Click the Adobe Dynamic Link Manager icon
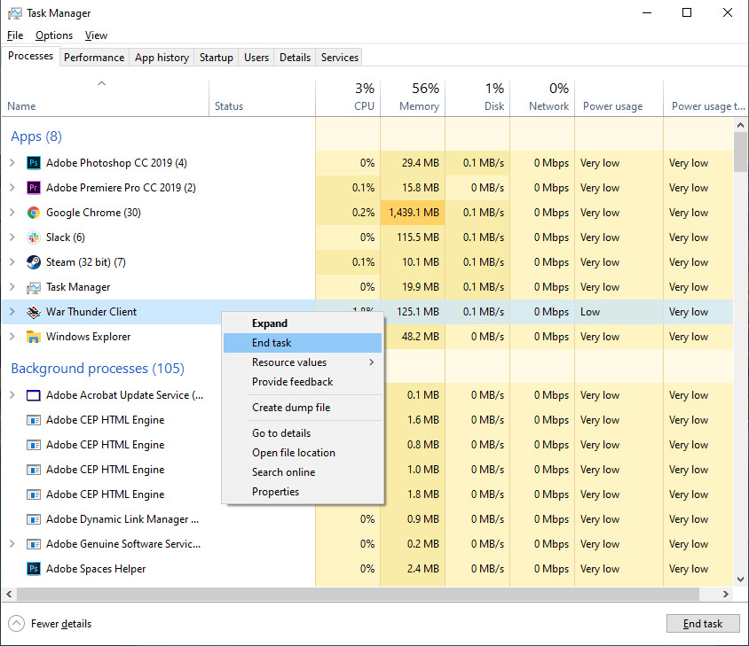749x646 pixels. coord(34,519)
